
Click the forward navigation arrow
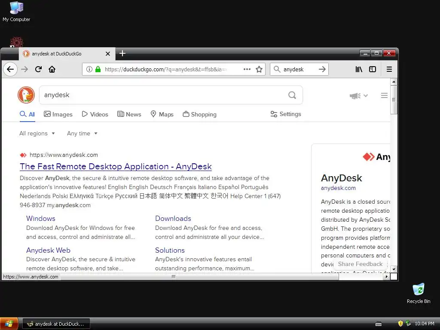(x=24, y=69)
